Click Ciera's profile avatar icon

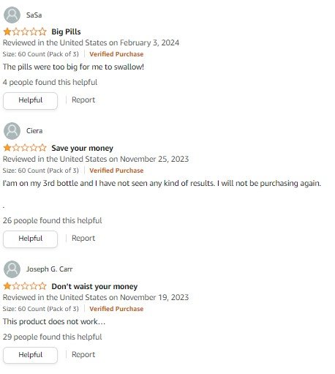(x=12, y=131)
